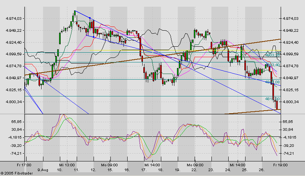
Task: Click the 4.874,78 label on left price axis
Action: tap(13, 66)
